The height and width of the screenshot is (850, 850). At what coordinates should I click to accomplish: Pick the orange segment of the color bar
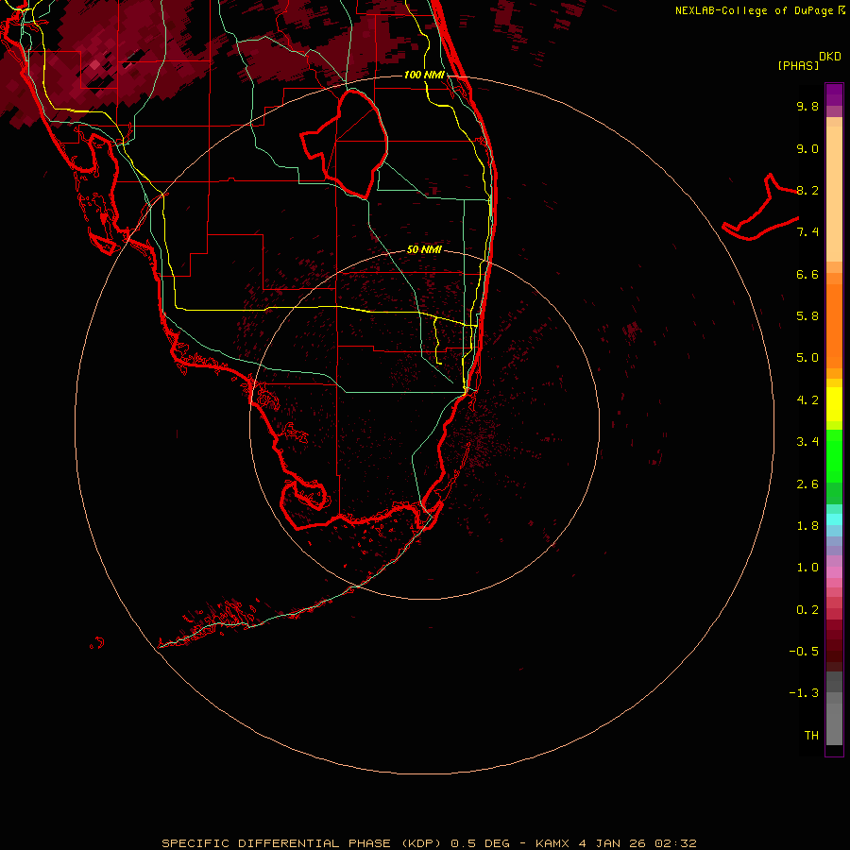834,327
